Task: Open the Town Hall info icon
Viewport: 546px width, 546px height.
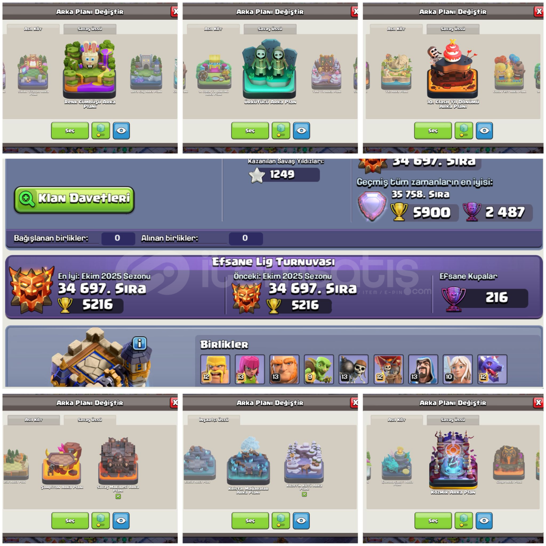Action: [x=140, y=344]
